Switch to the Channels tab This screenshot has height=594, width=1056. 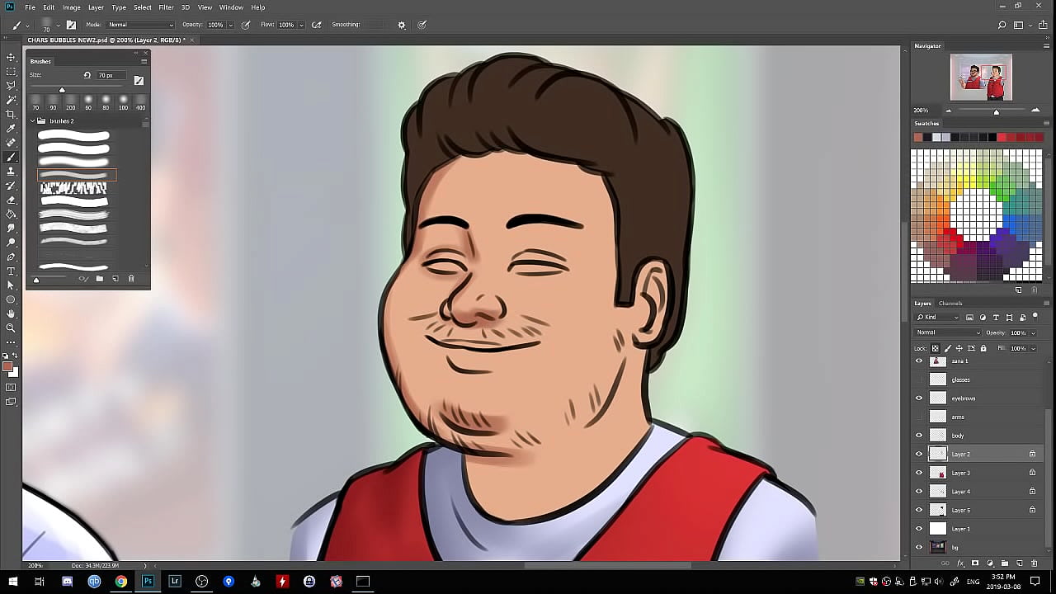tap(950, 304)
